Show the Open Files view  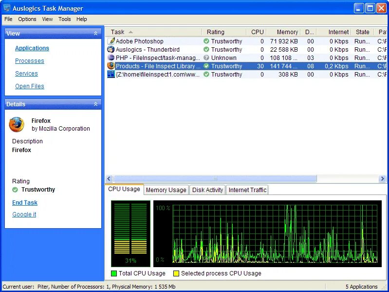[x=30, y=86]
